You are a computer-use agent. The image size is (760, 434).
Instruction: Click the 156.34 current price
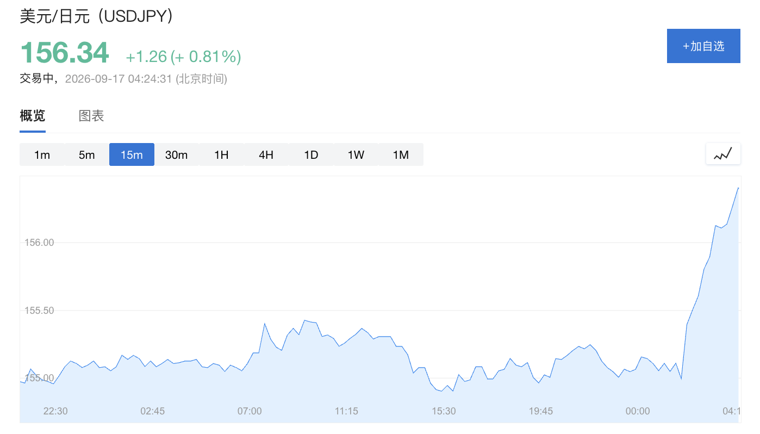click(x=65, y=53)
